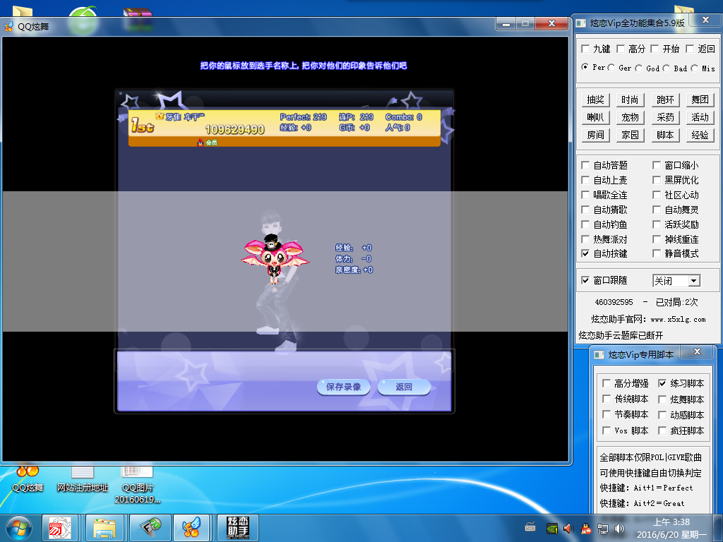723x542 pixels.
Task: Click the Windows Start orb
Action: click(x=18, y=528)
